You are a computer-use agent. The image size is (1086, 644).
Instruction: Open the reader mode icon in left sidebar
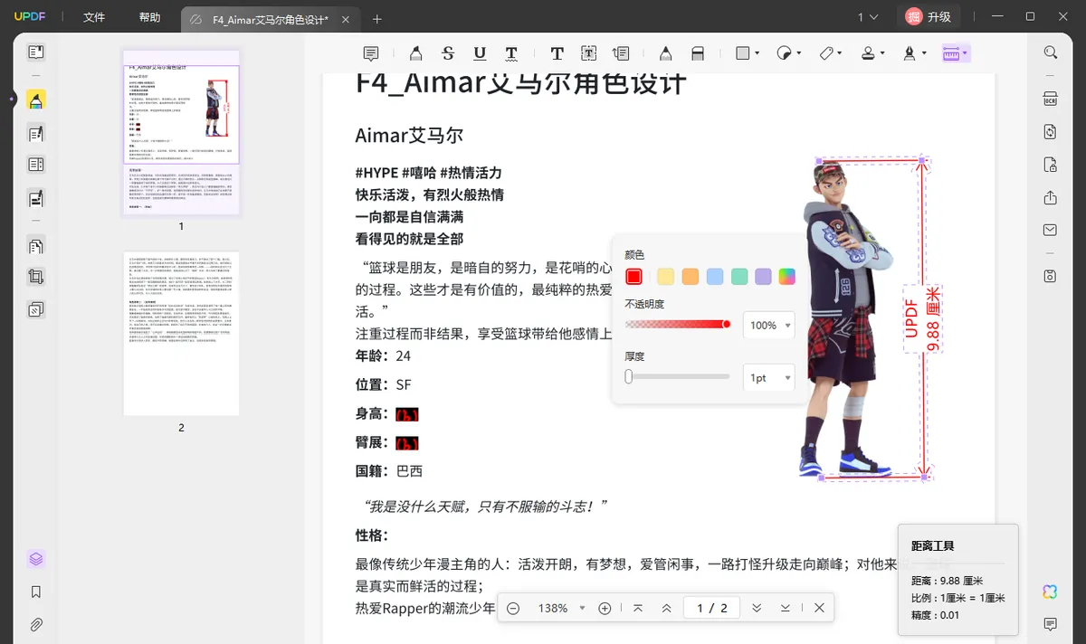36,53
